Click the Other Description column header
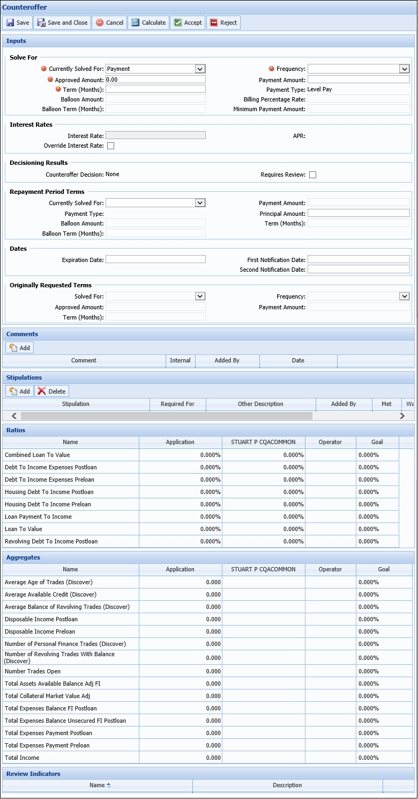Viewport: 418px width, 799px height. (x=260, y=404)
